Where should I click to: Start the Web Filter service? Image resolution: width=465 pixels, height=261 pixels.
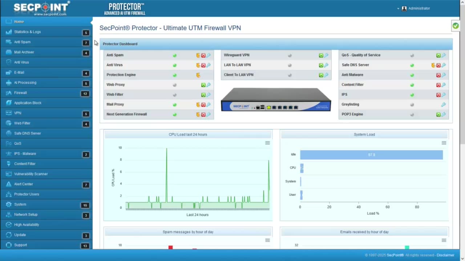(203, 95)
